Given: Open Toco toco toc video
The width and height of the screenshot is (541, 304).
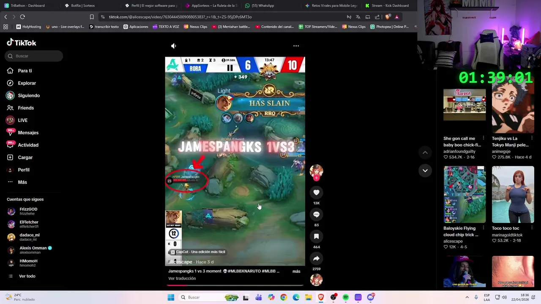Looking at the screenshot, I should (x=513, y=194).
